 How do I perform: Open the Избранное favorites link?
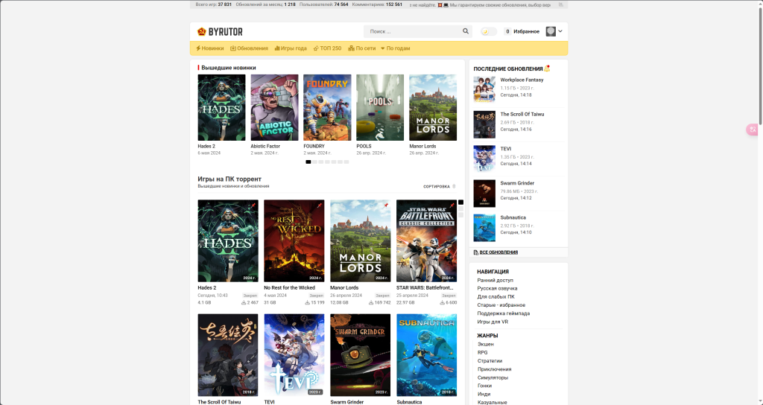coord(526,32)
